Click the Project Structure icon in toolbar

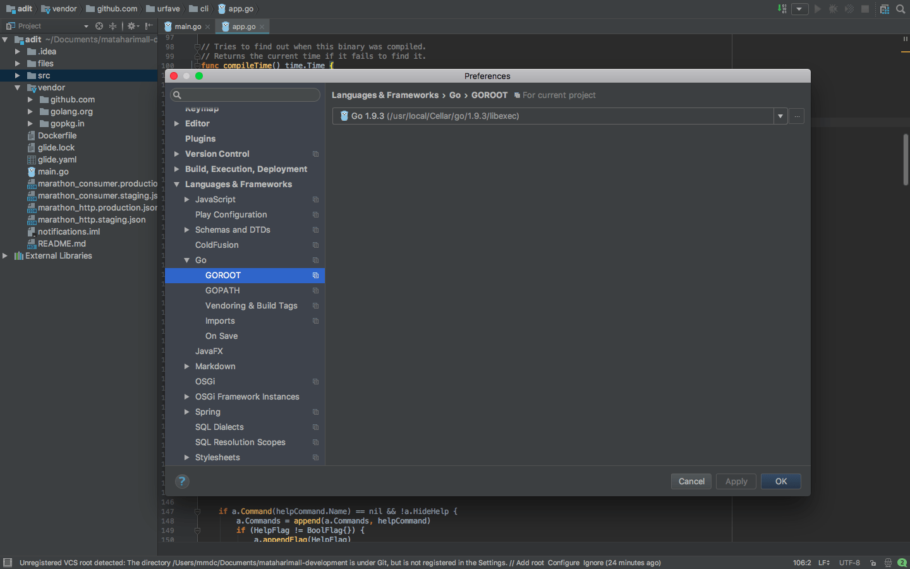[x=884, y=9]
